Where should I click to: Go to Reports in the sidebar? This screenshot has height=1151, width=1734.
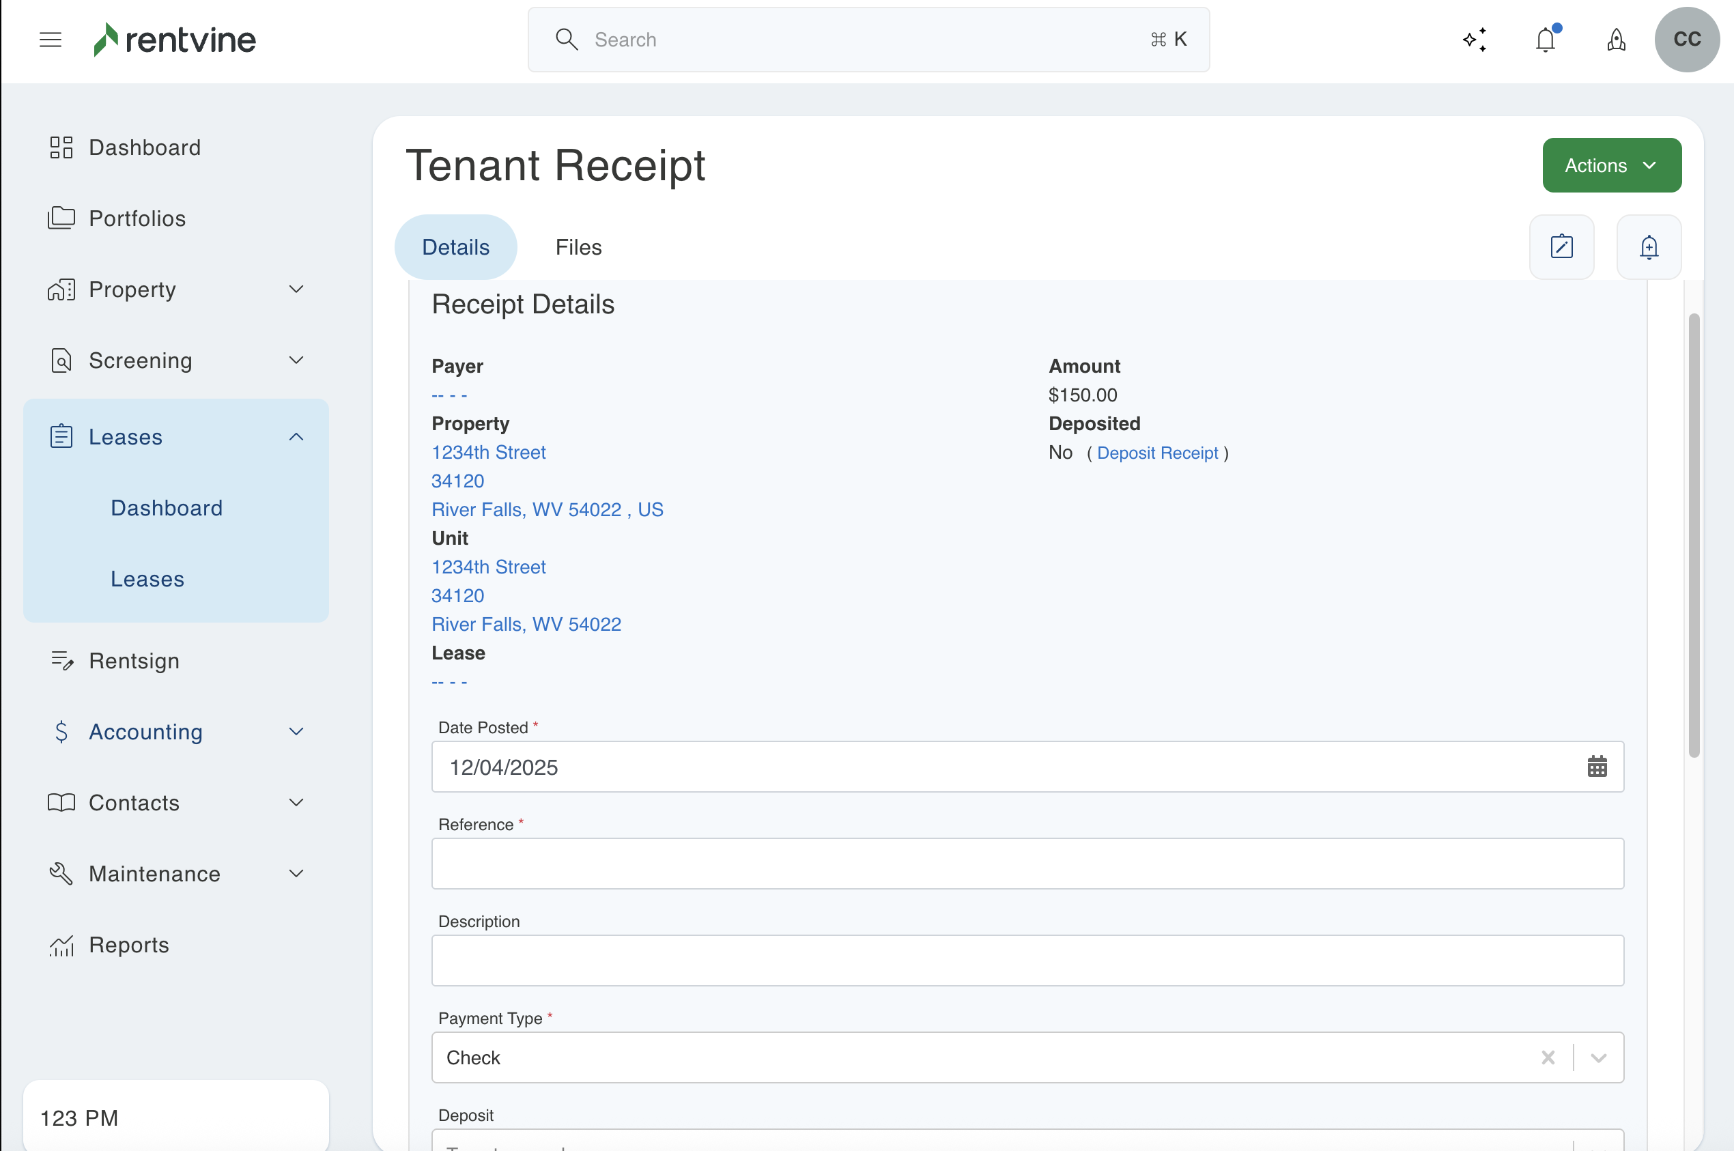128,945
